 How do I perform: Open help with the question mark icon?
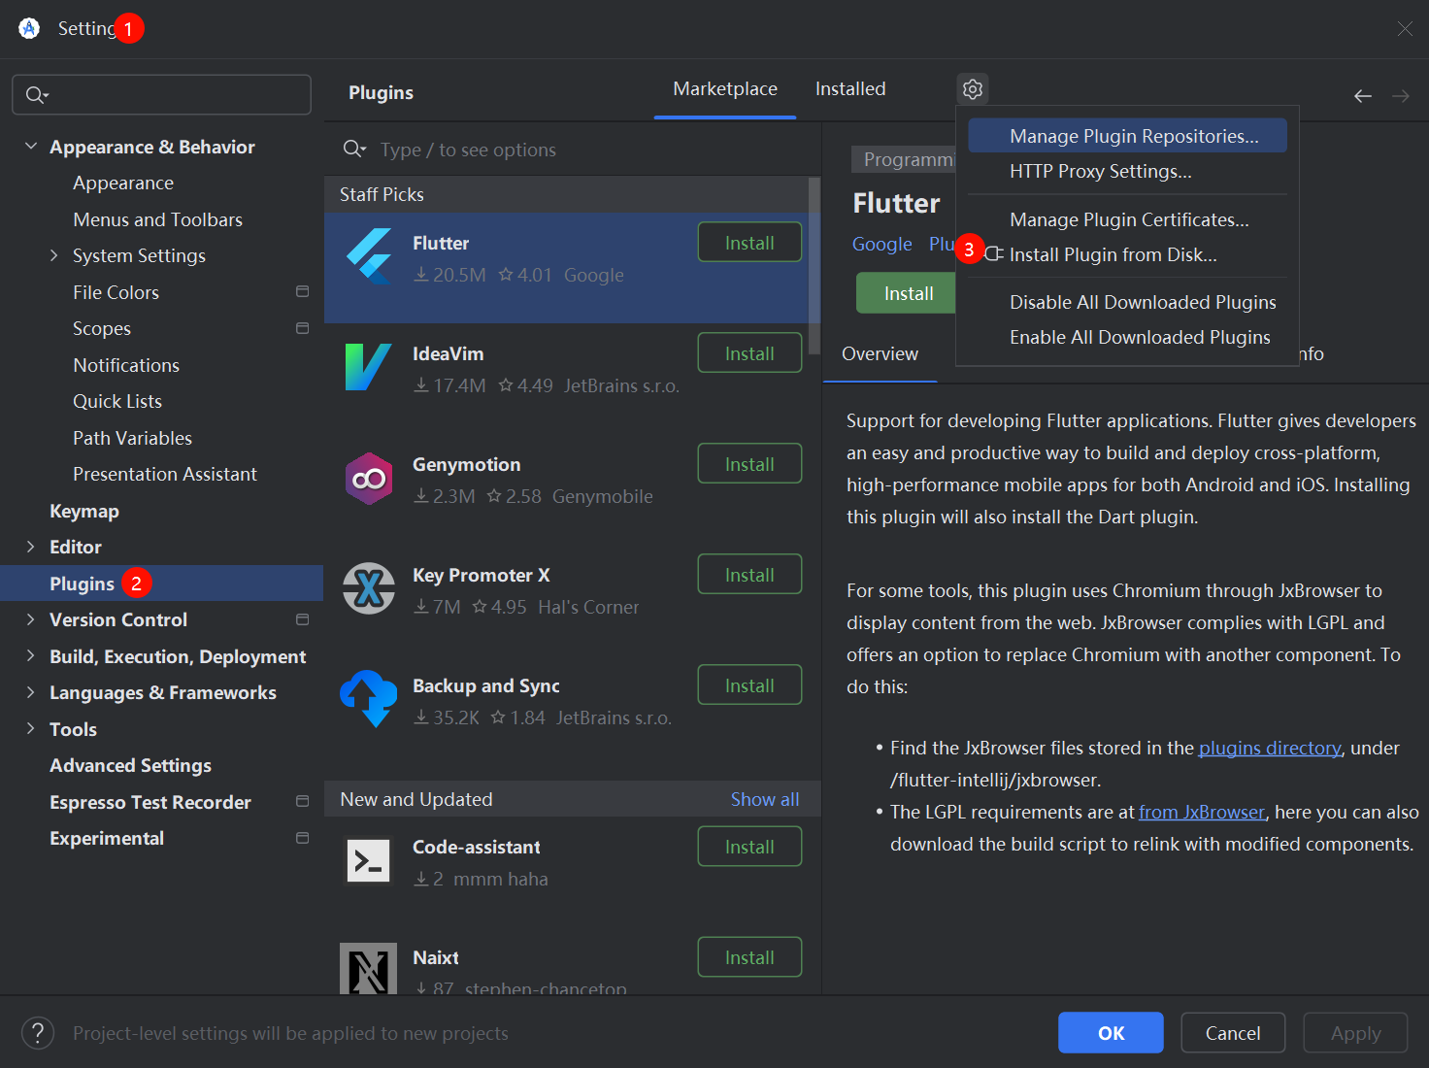38,1033
